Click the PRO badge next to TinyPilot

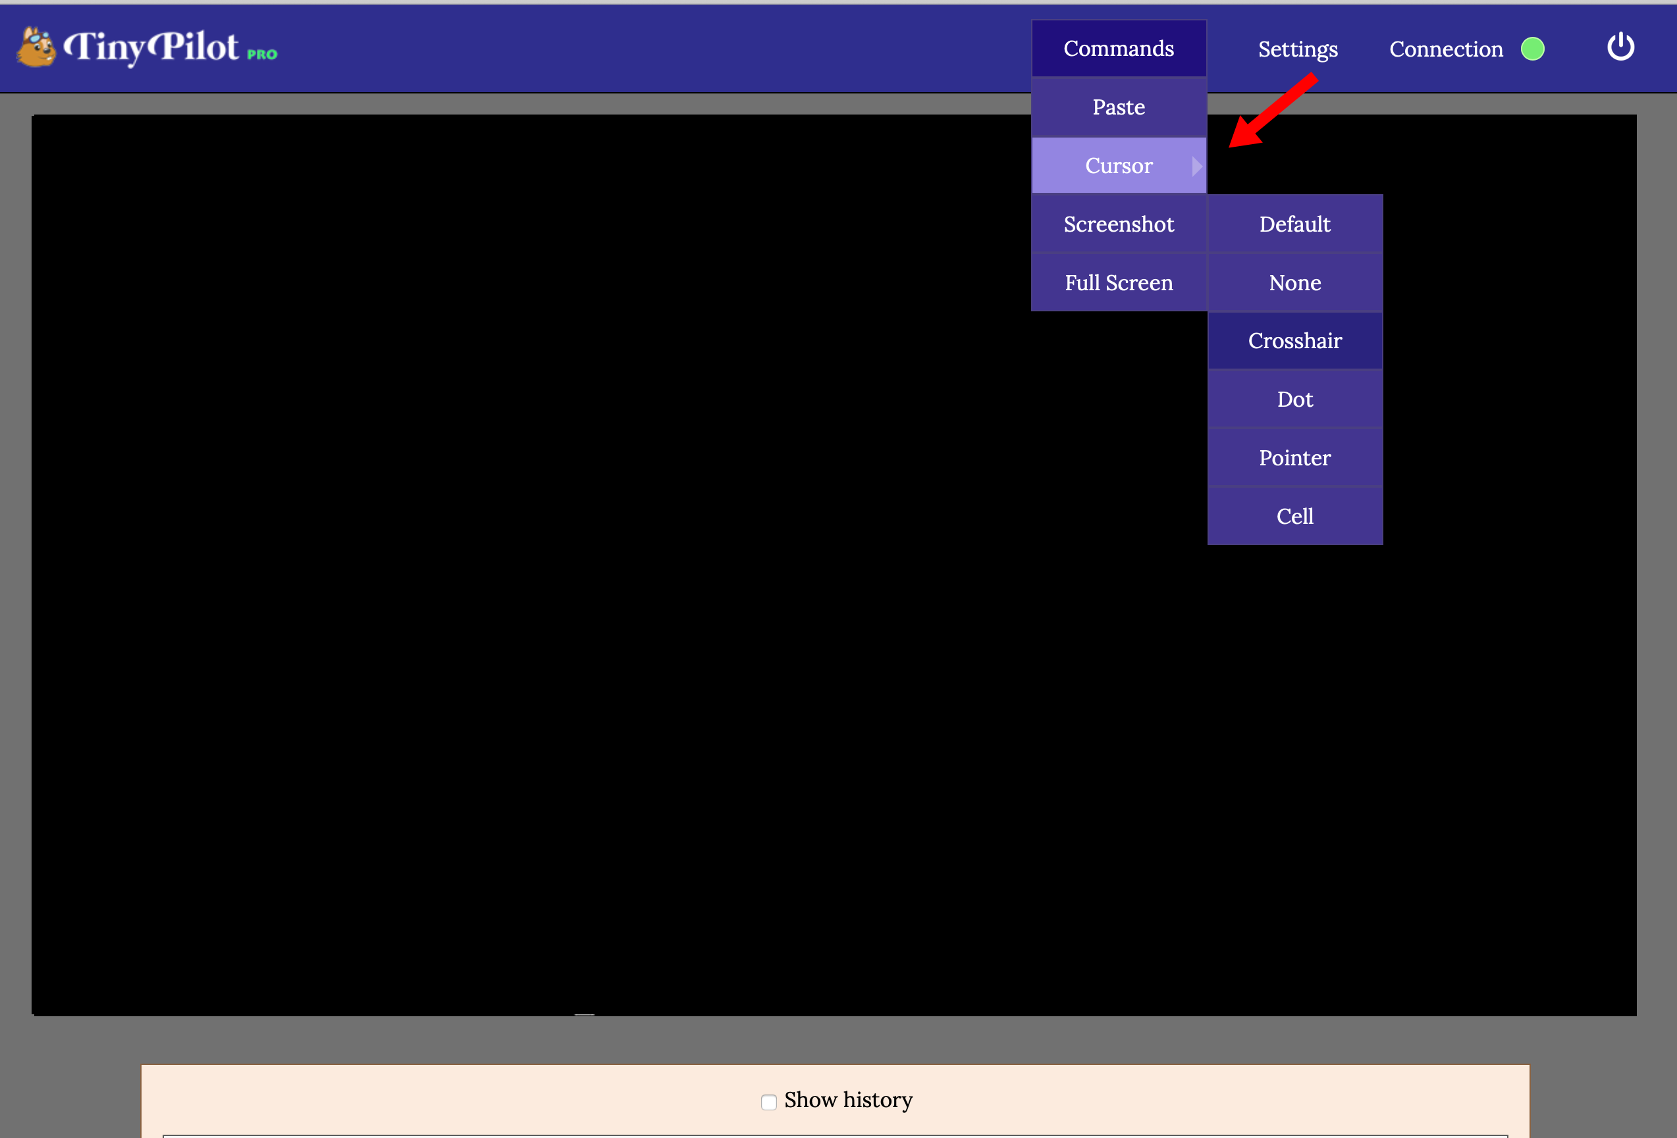261,53
